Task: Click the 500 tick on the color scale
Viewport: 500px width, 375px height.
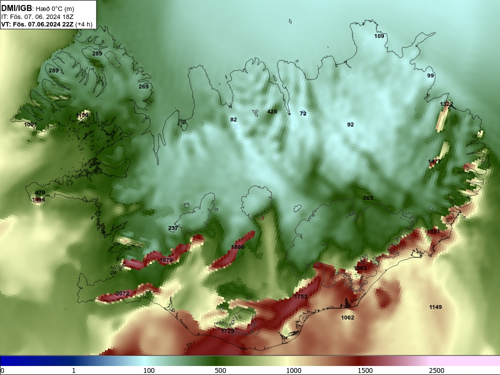Action: click(x=220, y=370)
